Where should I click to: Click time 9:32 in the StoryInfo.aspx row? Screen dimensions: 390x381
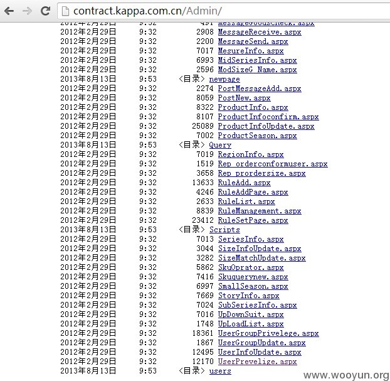(148, 296)
